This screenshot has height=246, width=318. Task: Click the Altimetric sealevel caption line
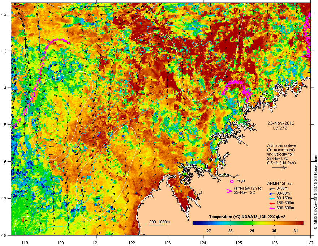pyautogui.click(x=282, y=145)
